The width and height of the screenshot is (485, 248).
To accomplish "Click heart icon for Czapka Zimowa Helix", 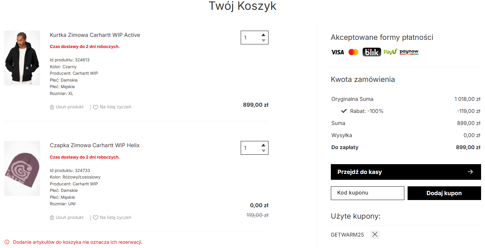I will [x=96, y=218].
